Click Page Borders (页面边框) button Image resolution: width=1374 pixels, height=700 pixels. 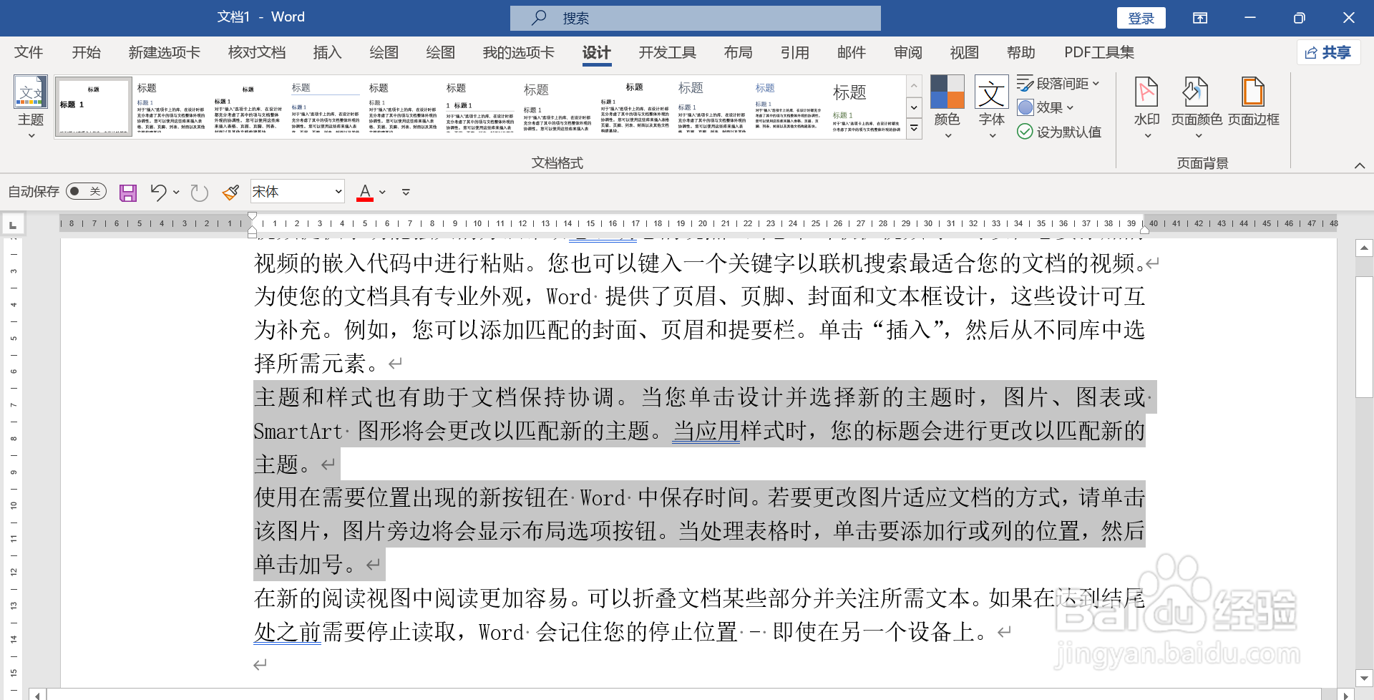(x=1253, y=102)
